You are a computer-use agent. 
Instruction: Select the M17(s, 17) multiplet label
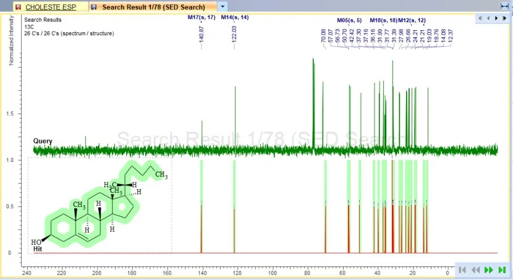[x=201, y=17]
